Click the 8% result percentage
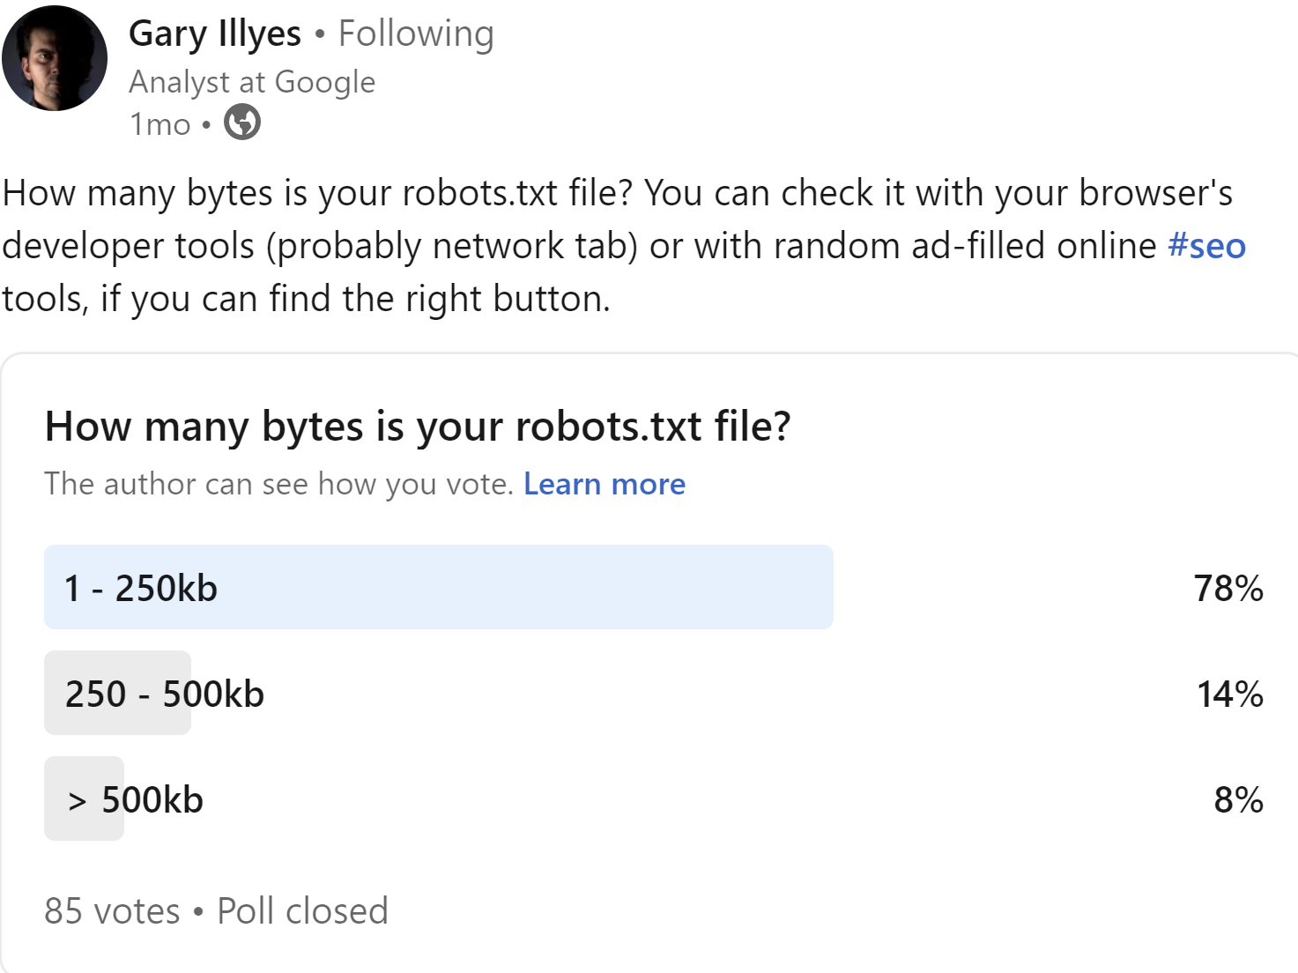The height and width of the screenshot is (973, 1298). [1235, 801]
